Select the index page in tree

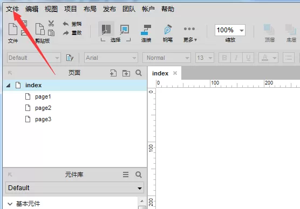pos(75,85)
